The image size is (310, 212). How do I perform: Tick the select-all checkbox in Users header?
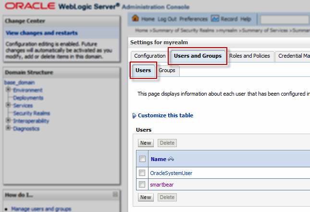click(142, 159)
